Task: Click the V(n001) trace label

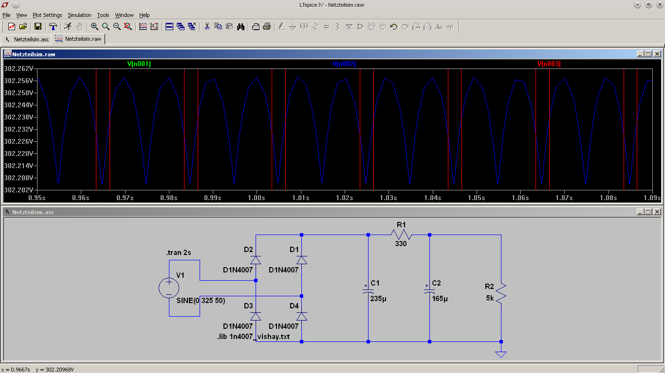Action: click(x=139, y=64)
